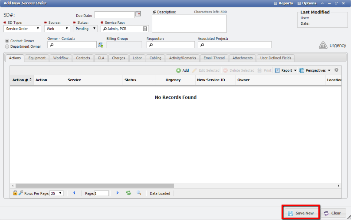
Task: Expand the Status dropdown showing Pending
Action: [x=85, y=29]
